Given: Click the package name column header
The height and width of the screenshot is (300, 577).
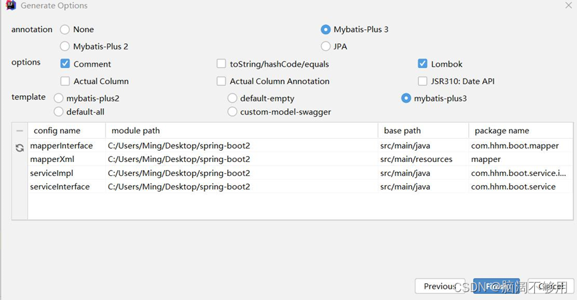Looking at the screenshot, I should coord(502,131).
